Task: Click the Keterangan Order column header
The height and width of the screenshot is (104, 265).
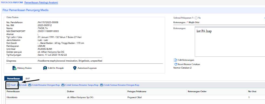Action: tap(197, 92)
